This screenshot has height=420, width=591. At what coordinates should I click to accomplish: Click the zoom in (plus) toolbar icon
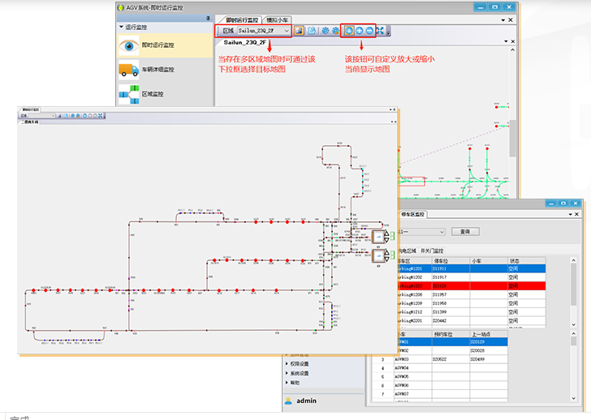359,31
